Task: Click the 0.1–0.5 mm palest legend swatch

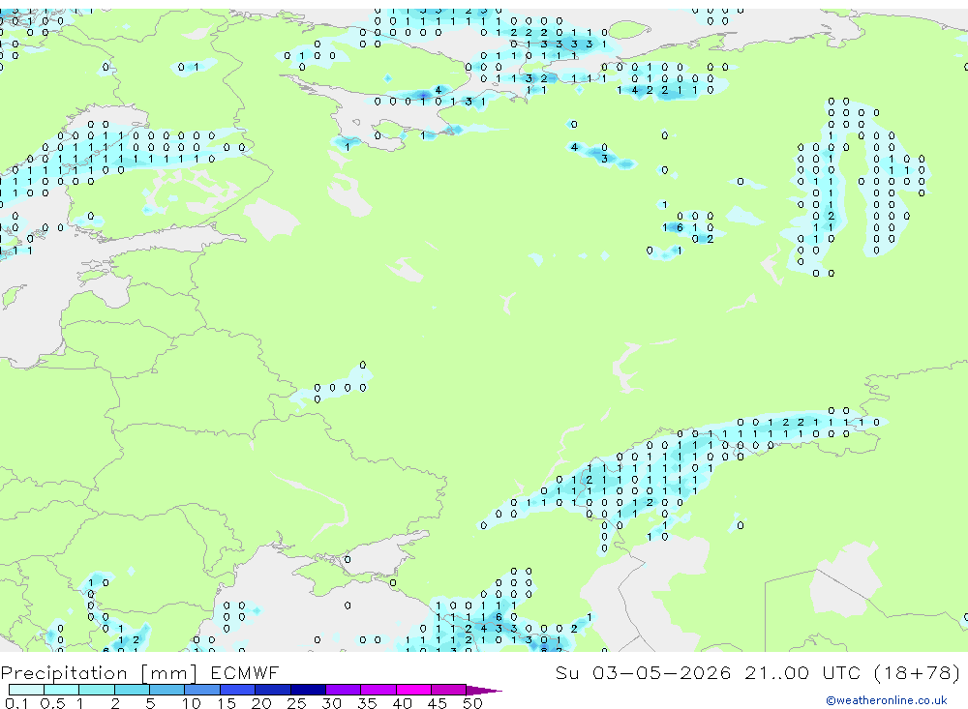Action: pos(26,690)
